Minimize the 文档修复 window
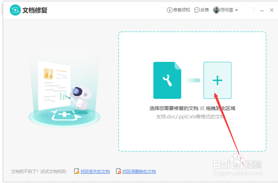The height and width of the screenshot is (183, 278). pos(262,10)
